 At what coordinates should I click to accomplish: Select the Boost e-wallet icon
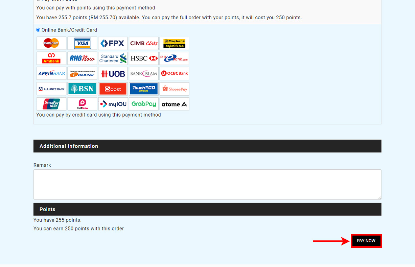(x=113, y=89)
